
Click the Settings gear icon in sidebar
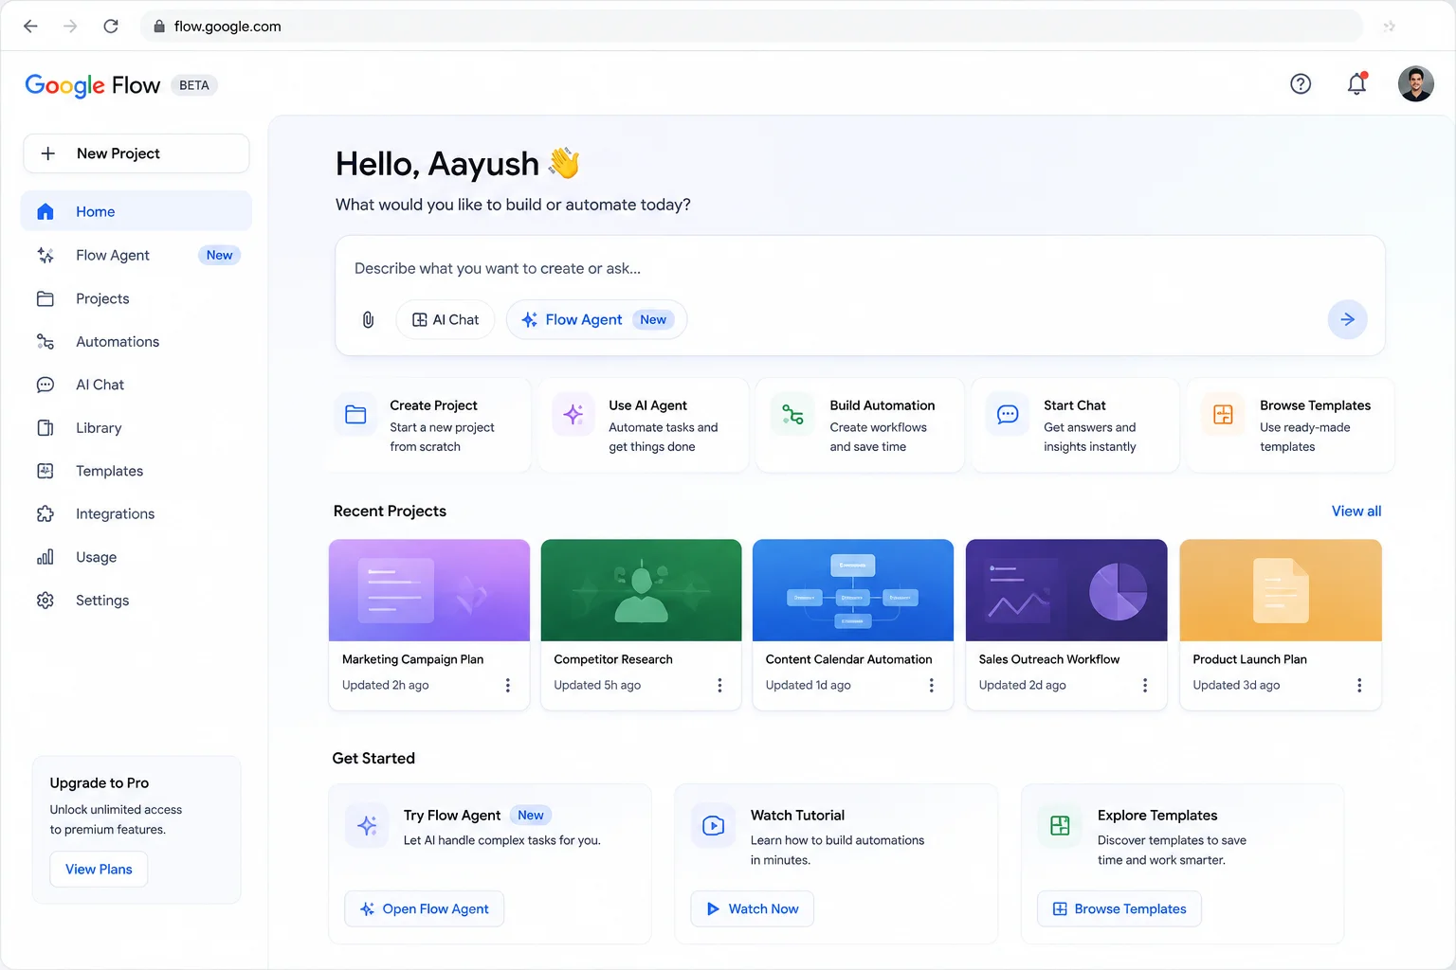click(45, 601)
